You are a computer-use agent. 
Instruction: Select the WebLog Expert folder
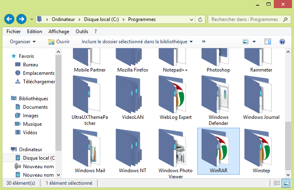pos(176,97)
